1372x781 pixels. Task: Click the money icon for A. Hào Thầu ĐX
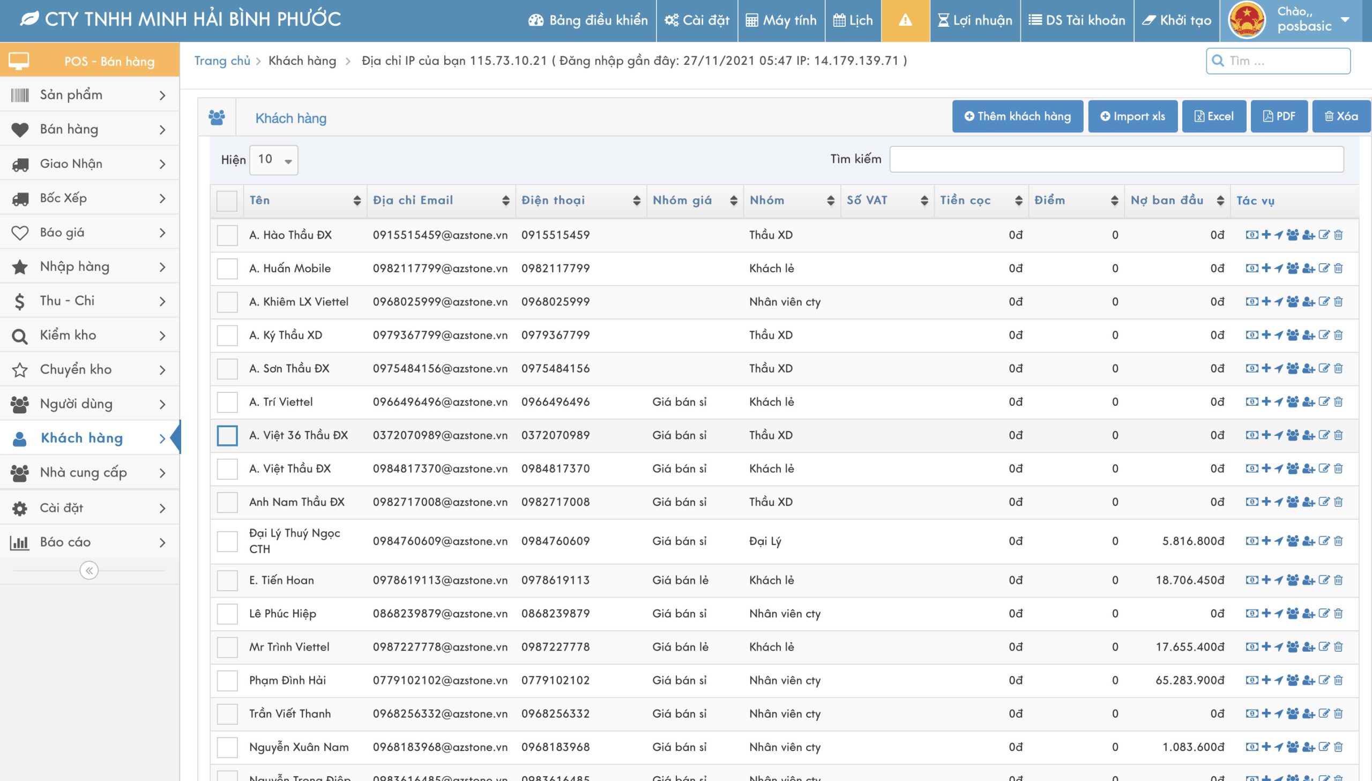point(1251,235)
